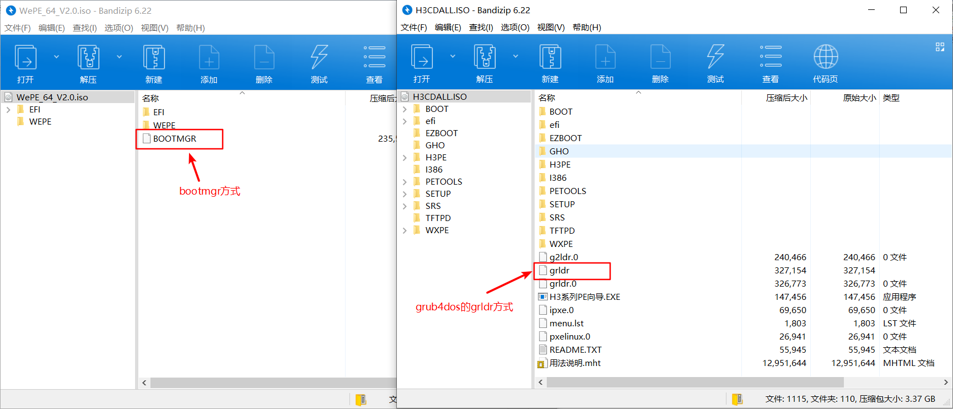Screen dimensions: 953x409
Task: Select H3CDALL.ISO root in tree
Action: point(440,96)
